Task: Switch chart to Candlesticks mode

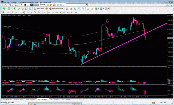Action: pyautogui.click(x=71, y=9)
